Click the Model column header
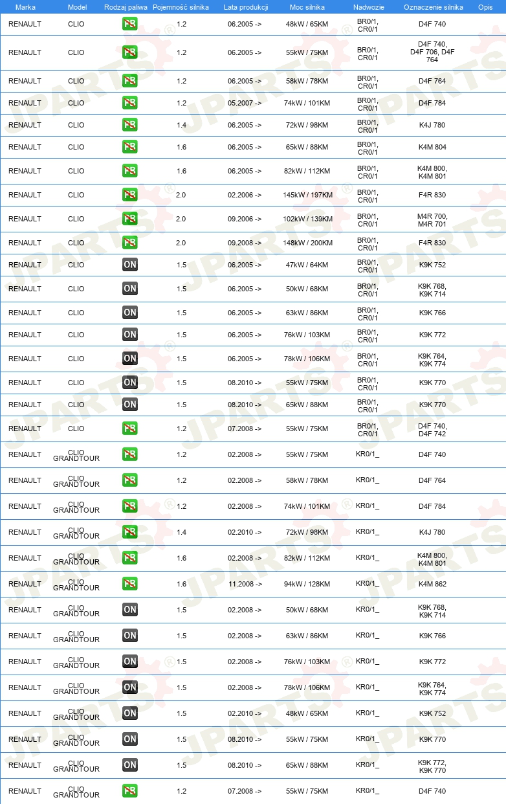Screen dimensions: 506x804 coord(77,7)
